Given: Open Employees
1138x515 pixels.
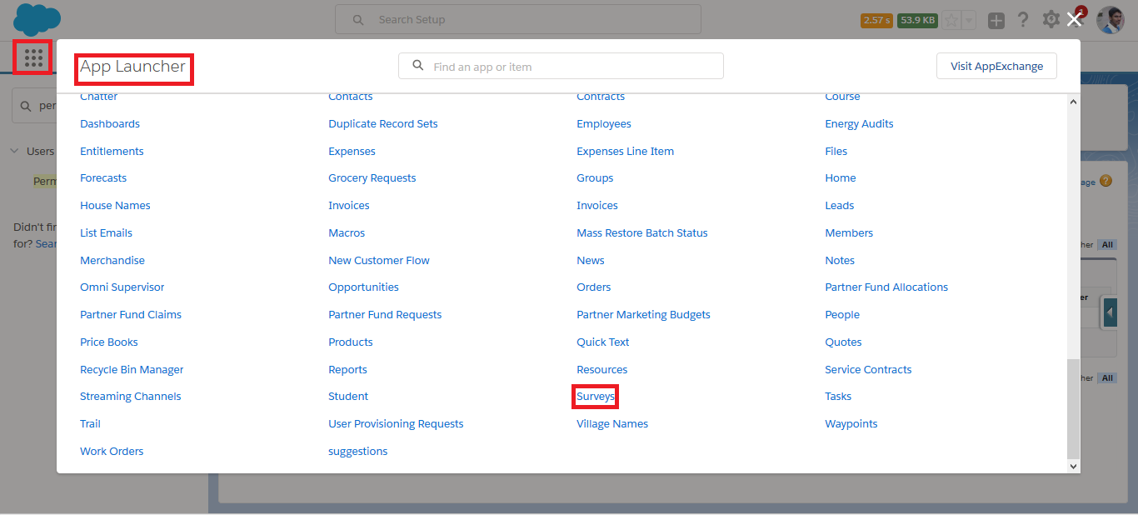Looking at the screenshot, I should coord(604,123).
